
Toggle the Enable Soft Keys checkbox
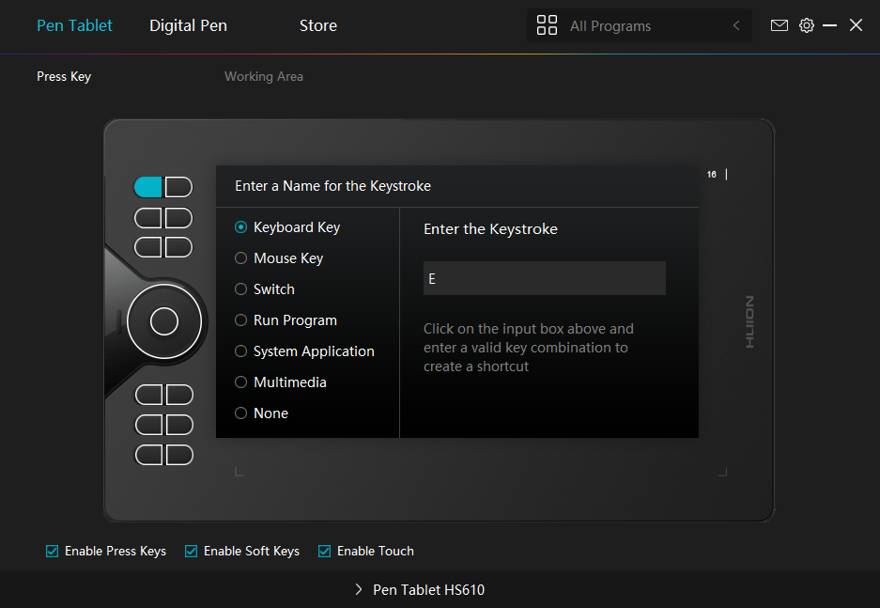pos(192,552)
